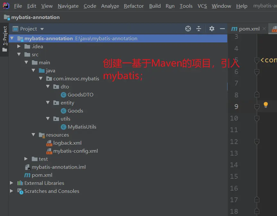Screen dimensions: 277x216
Task: Expand the .idea folder
Action: click(19, 47)
